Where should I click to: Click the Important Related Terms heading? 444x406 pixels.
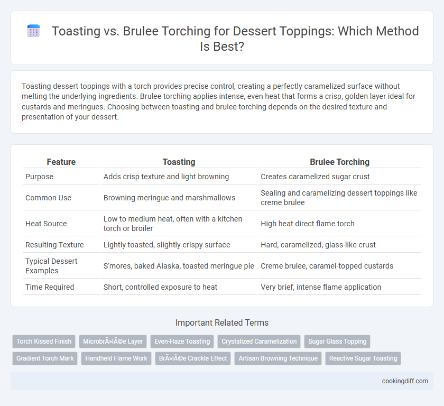coord(222,323)
